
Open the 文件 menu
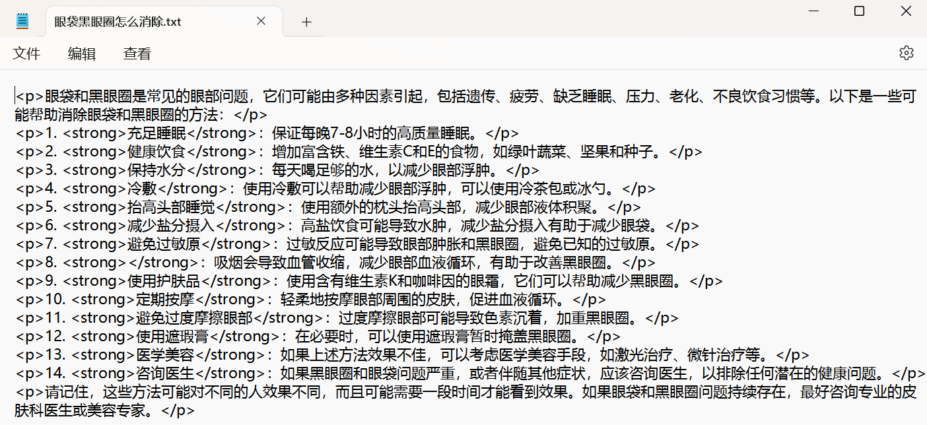click(26, 54)
